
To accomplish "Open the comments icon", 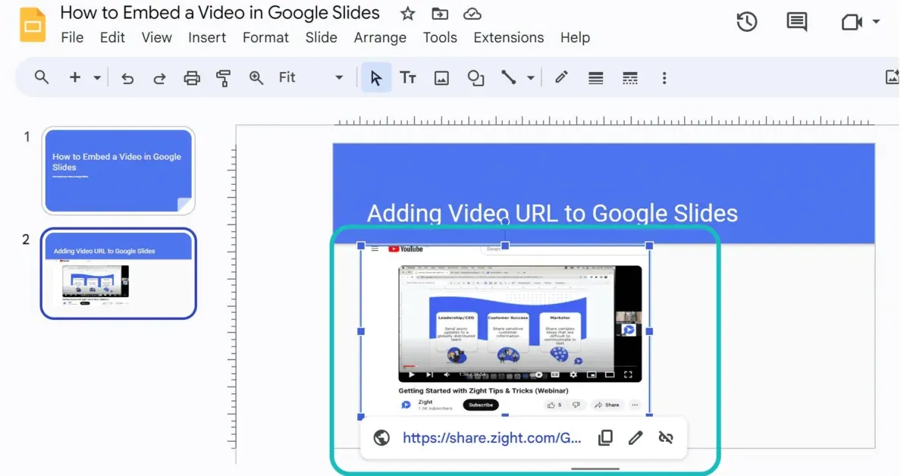I will click(x=797, y=22).
